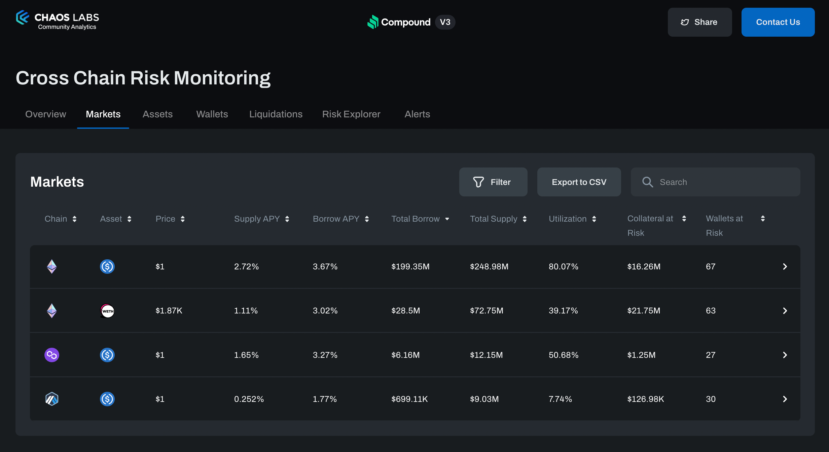The height and width of the screenshot is (452, 829).
Task: Click the Chaos Labs logo icon
Action: [x=23, y=17]
